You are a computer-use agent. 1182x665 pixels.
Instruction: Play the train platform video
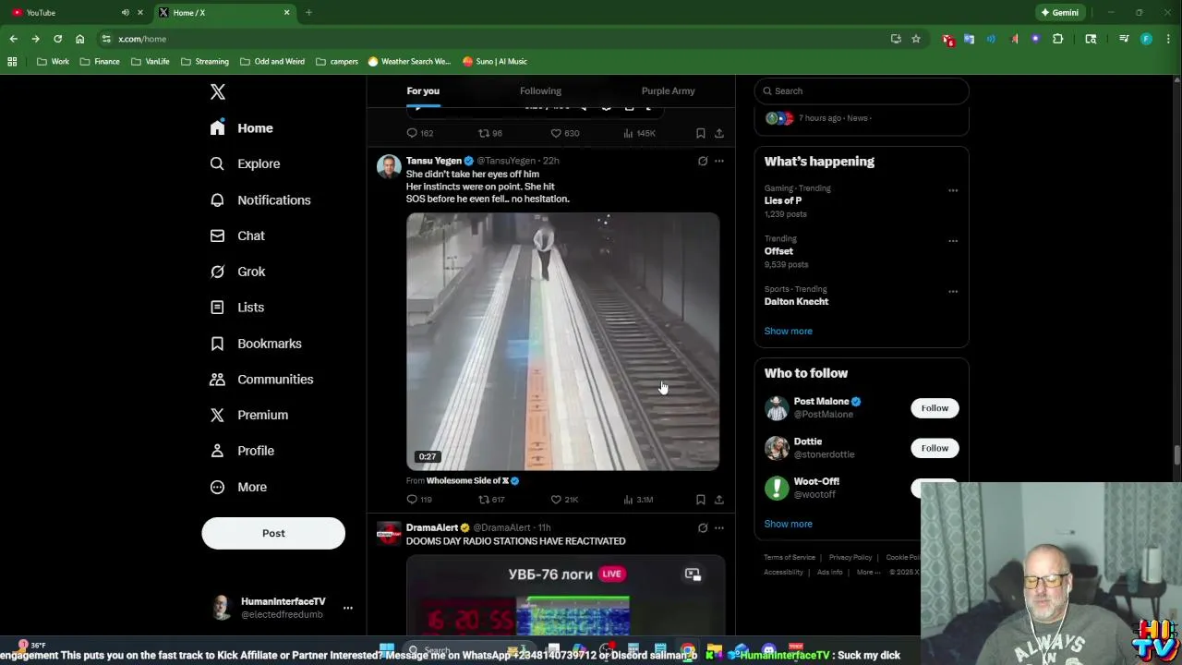pos(562,342)
